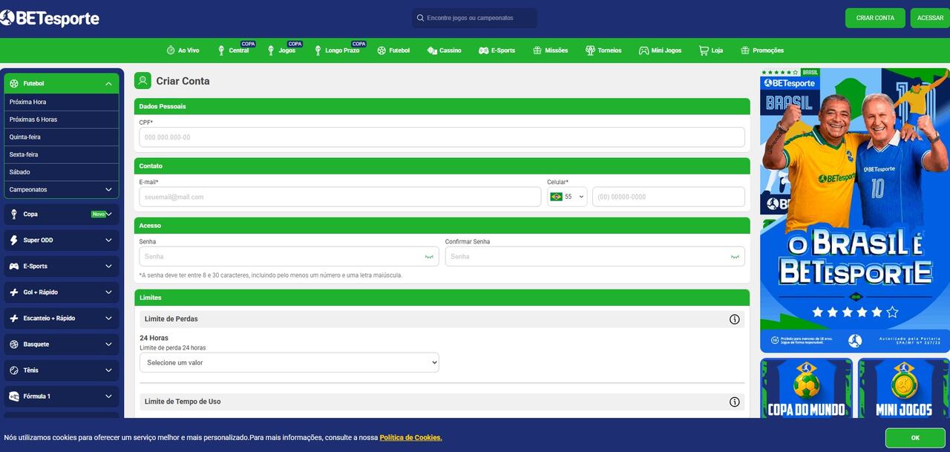Click the search magnifier icon

(x=421, y=18)
